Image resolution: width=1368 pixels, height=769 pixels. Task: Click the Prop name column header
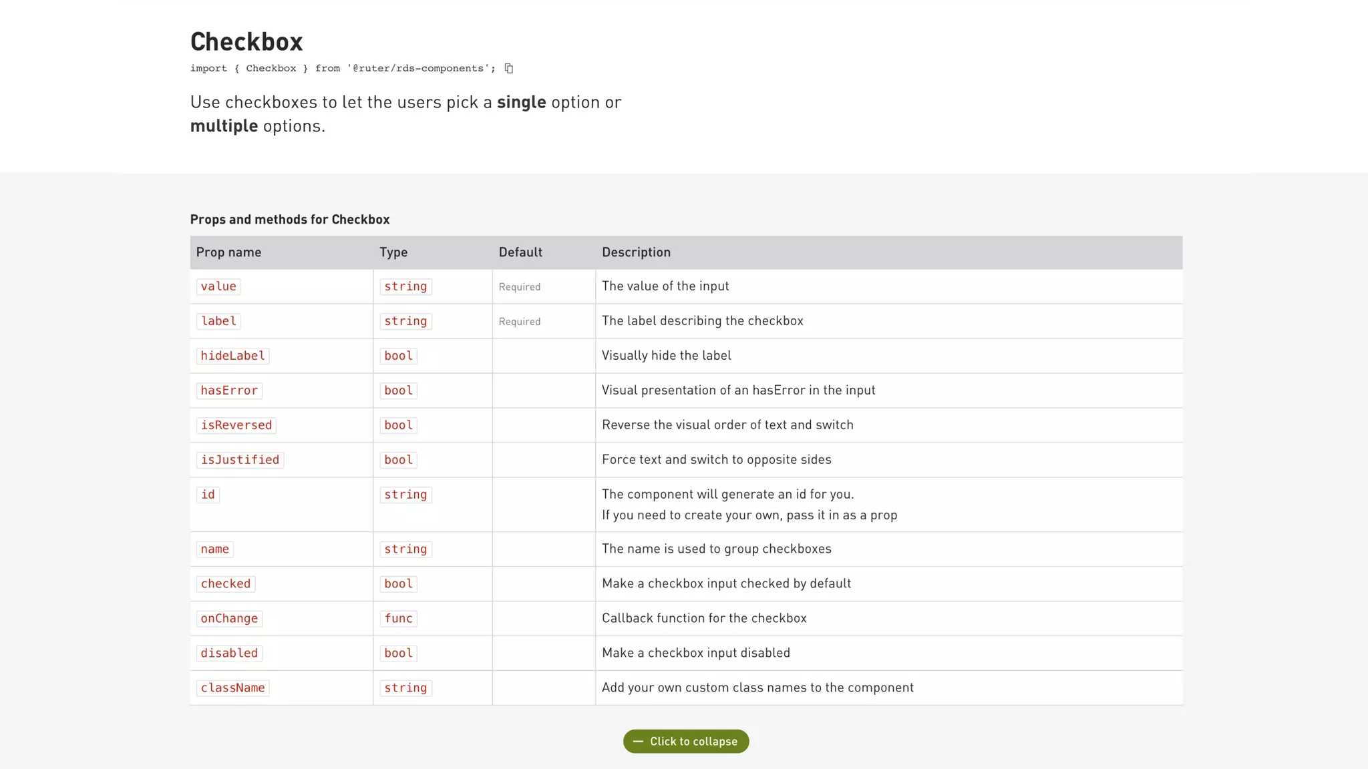[x=228, y=252]
